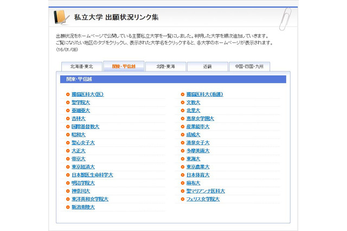Click the 東洋英和女学院大 link

pyautogui.click(x=90, y=199)
